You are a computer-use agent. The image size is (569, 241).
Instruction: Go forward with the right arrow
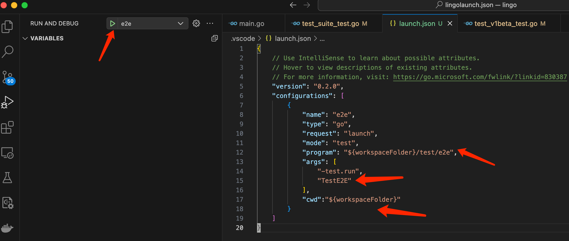[307, 5]
